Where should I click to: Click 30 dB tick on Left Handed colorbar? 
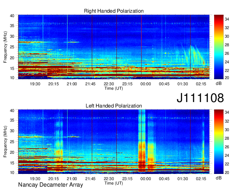pyautogui.click(x=227, y=130)
